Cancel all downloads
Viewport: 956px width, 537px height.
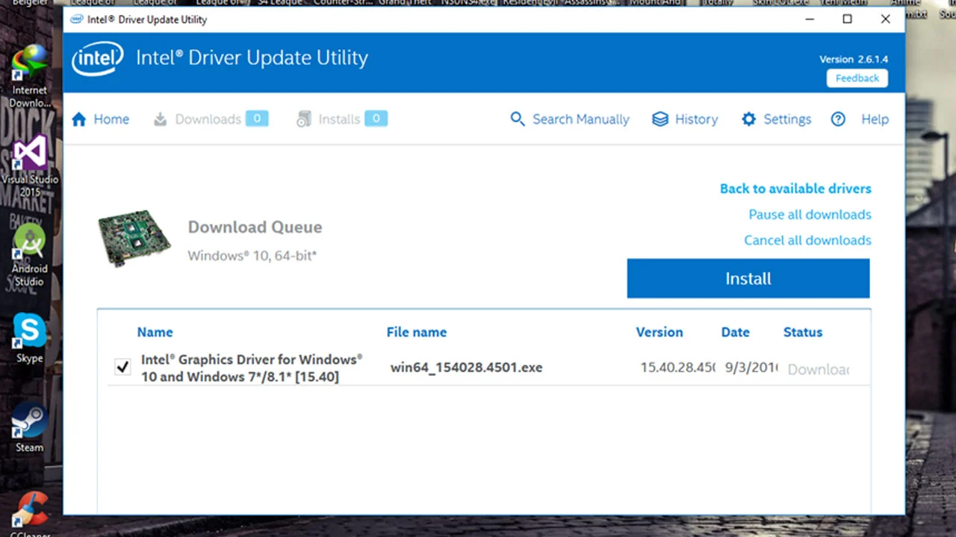click(x=807, y=240)
